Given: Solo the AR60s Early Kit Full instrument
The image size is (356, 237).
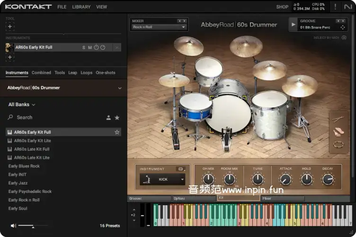Looking at the screenshot, I should (x=84, y=47).
